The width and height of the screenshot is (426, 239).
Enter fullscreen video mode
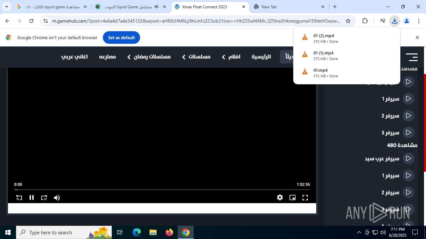pos(305,198)
